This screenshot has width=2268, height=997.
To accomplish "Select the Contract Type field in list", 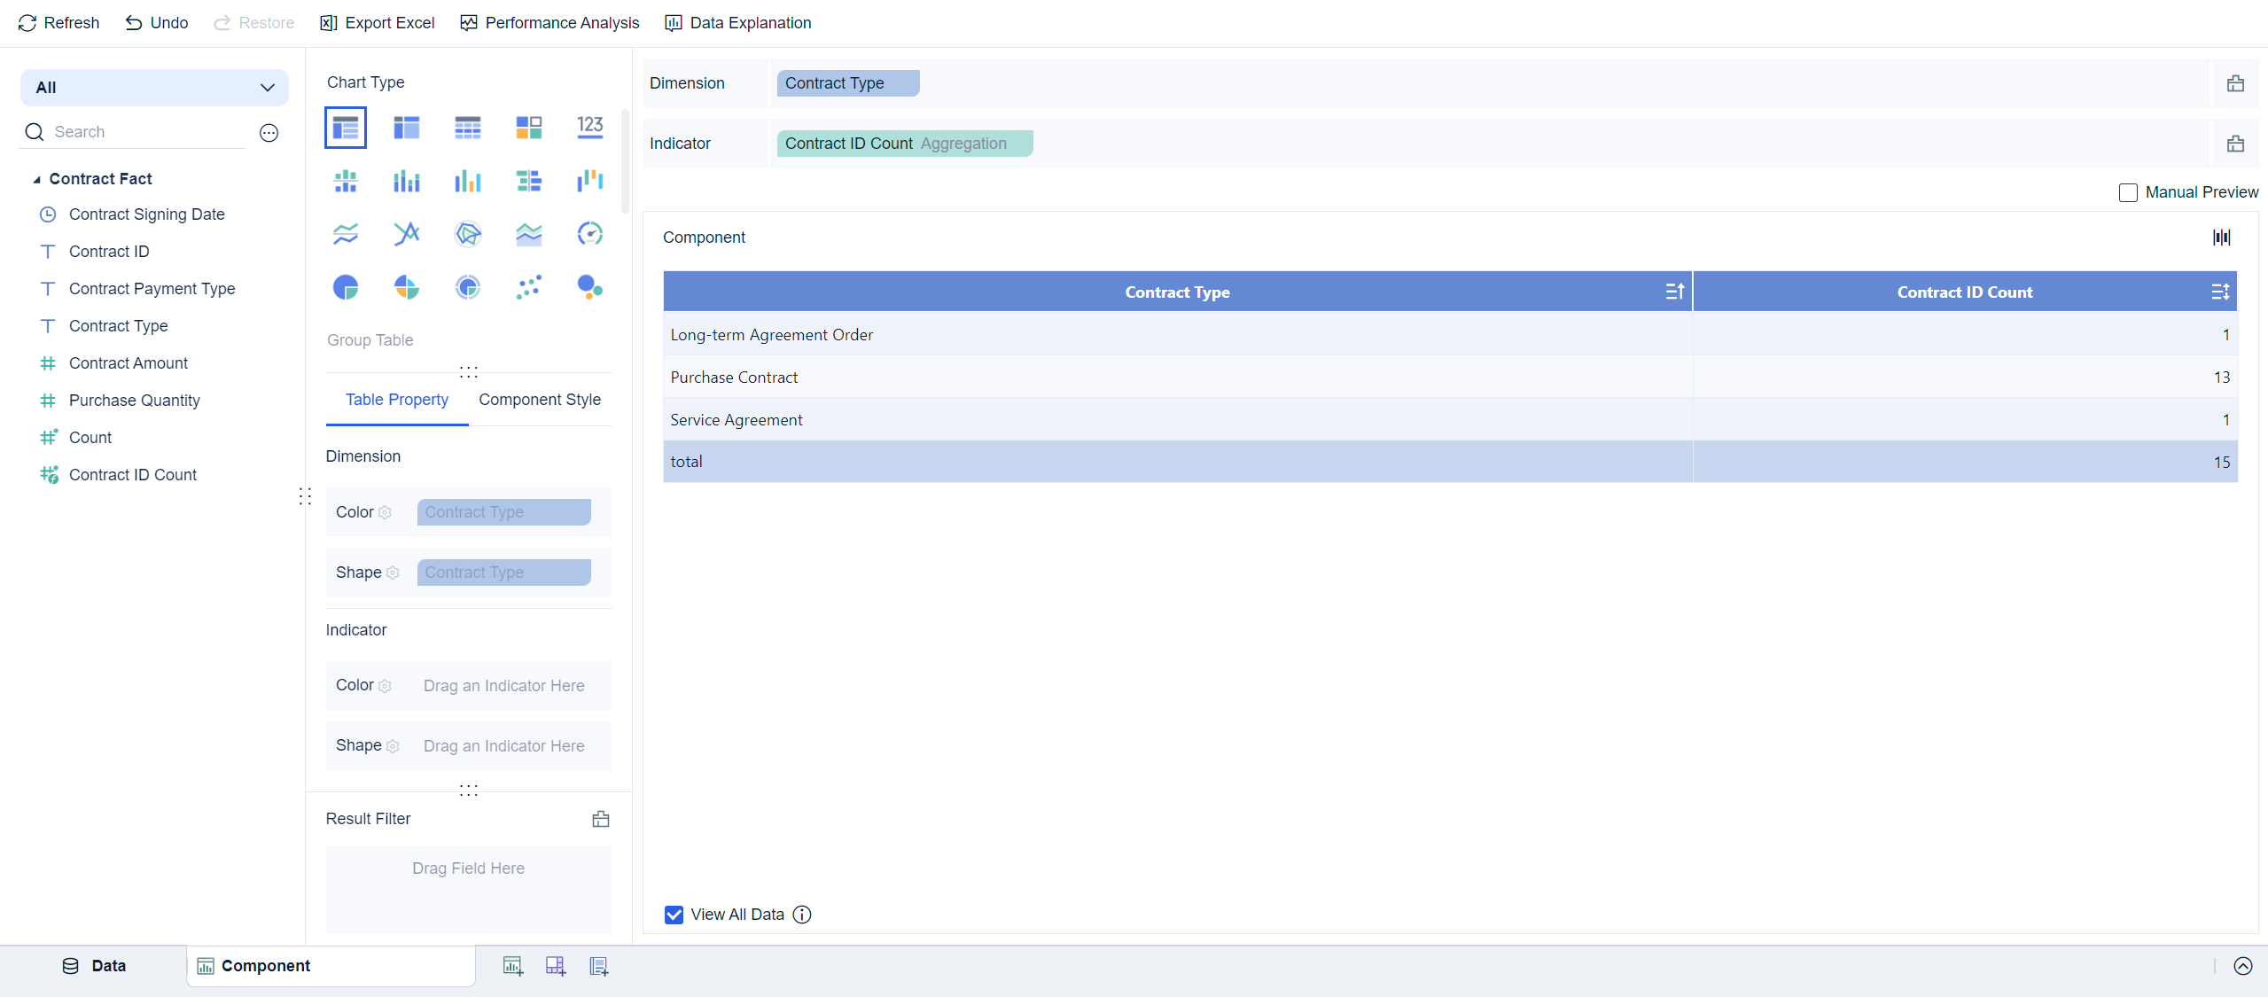I will click(118, 326).
